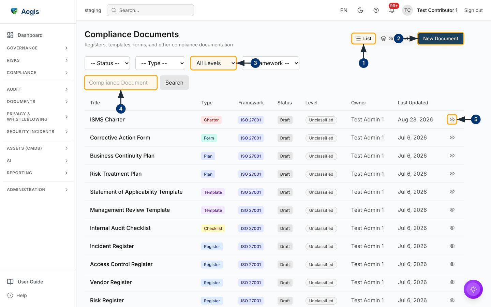Viewport: 491px width, 307px height.
Task: Expand the Compliance sidebar section
Action: tap(38, 73)
